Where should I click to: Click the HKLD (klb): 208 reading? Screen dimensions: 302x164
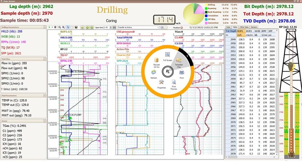point(12,31)
